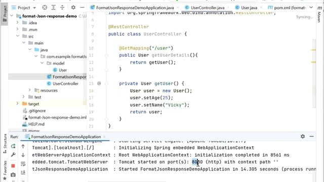Close the FormatJsonResponseDemoApplication.java tab
Viewport: 324px width, 182px height.
[x=178, y=8]
